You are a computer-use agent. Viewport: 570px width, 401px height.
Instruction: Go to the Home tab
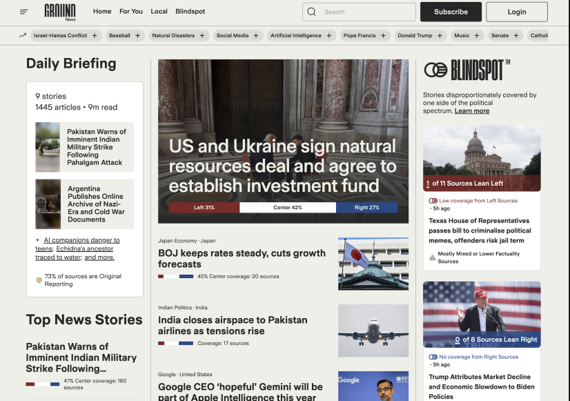tap(102, 12)
